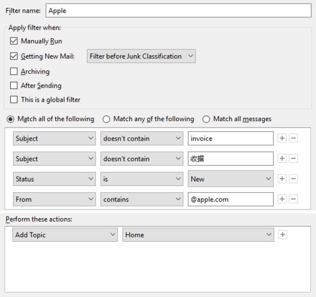Viewport: 316px width, 297px height.
Task: Click the 'Apply filter when:' label
Action: (x=35, y=27)
